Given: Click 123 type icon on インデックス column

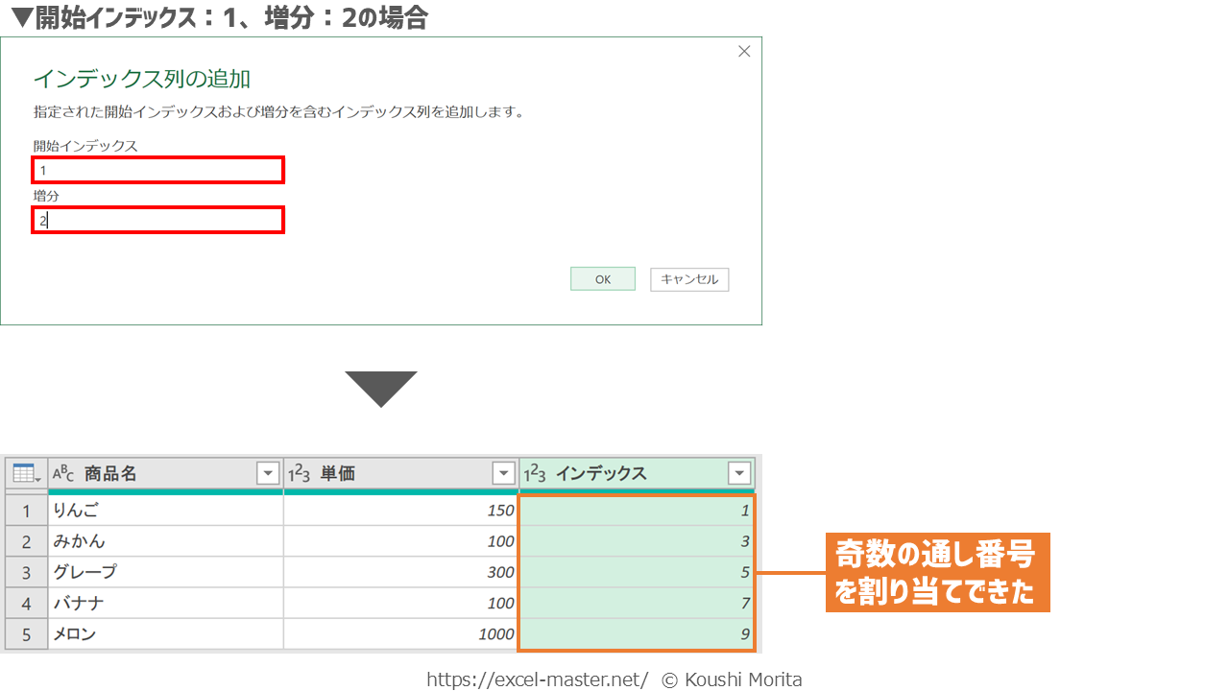Looking at the screenshot, I should (535, 473).
